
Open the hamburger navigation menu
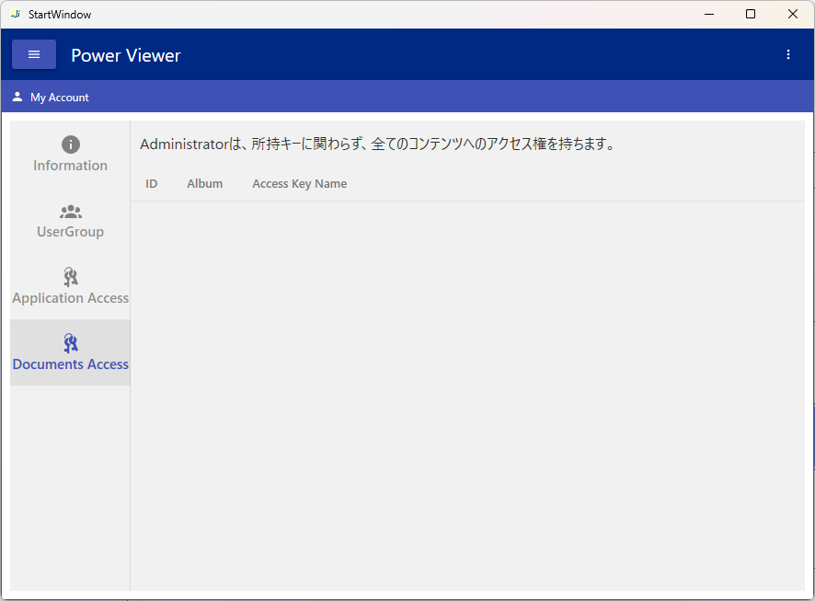[34, 55]
